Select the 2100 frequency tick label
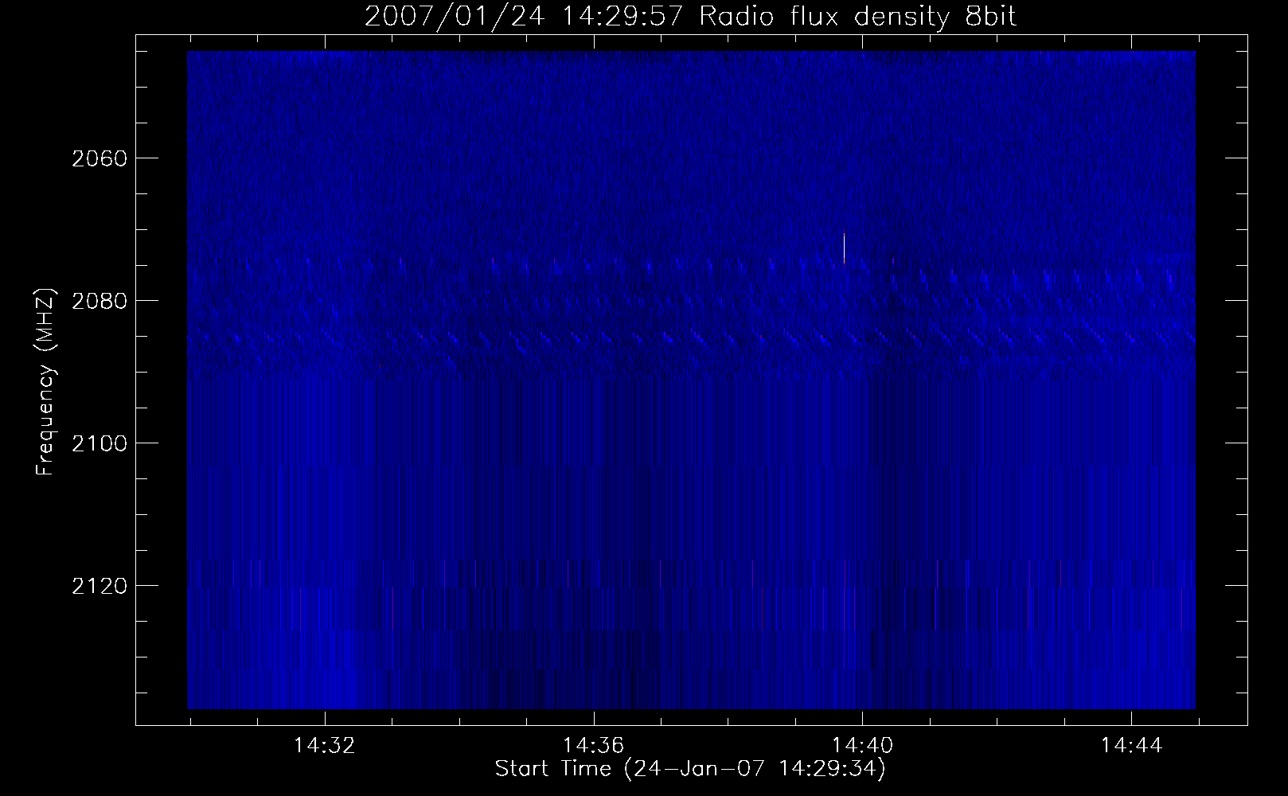This screenshot has height=796, width=1288. tap(99, 443)
